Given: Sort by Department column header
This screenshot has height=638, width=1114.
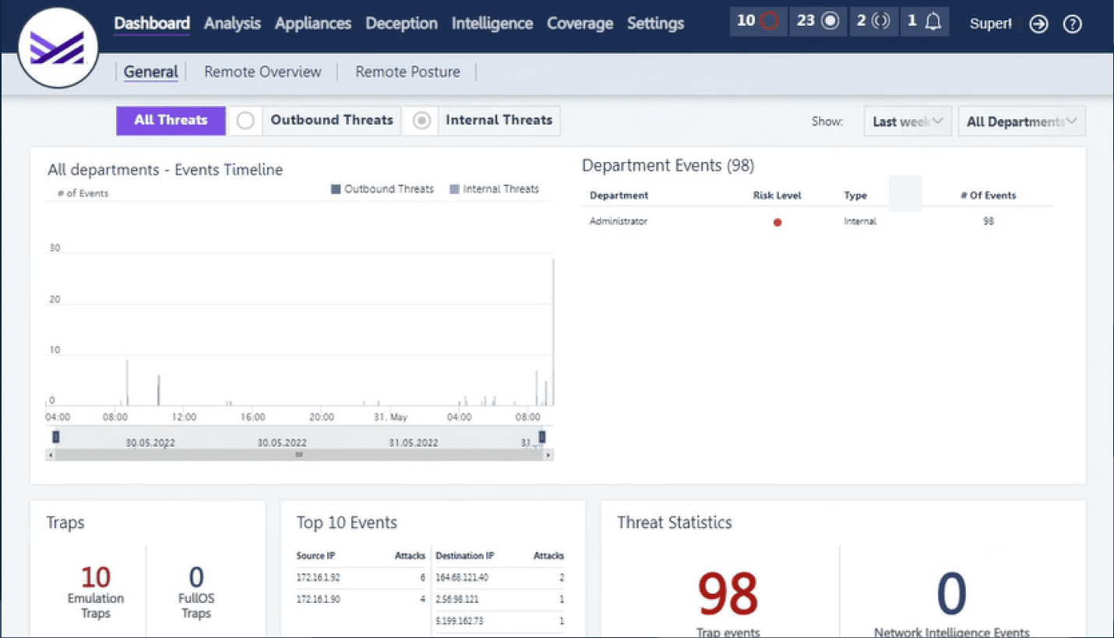Looking at the screenshot, I should [619, 196].
